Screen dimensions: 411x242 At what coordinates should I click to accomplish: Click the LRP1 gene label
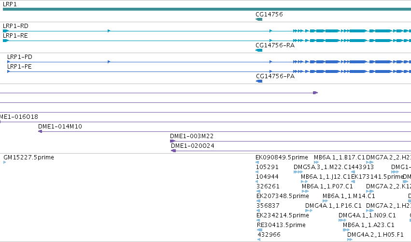(10, 4)
